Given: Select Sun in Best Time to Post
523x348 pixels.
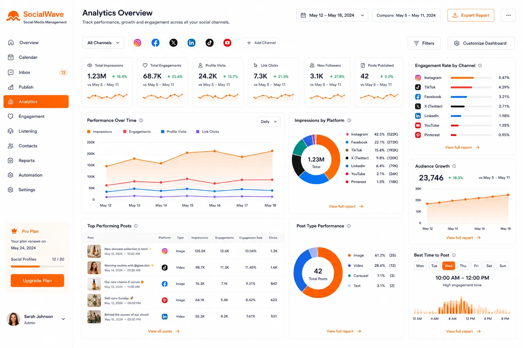Looking at the screenshot, I should (503, 266).
